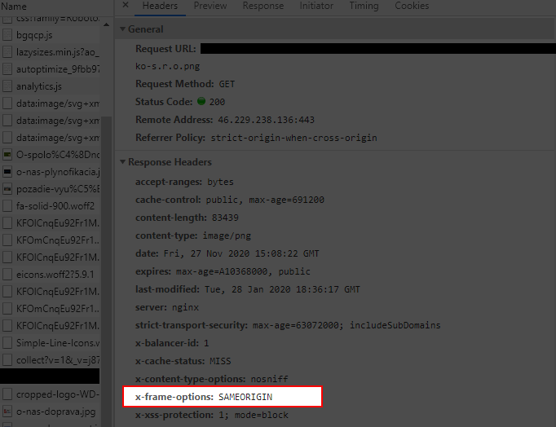Collapse the Response Headers section

pos(123,162)
